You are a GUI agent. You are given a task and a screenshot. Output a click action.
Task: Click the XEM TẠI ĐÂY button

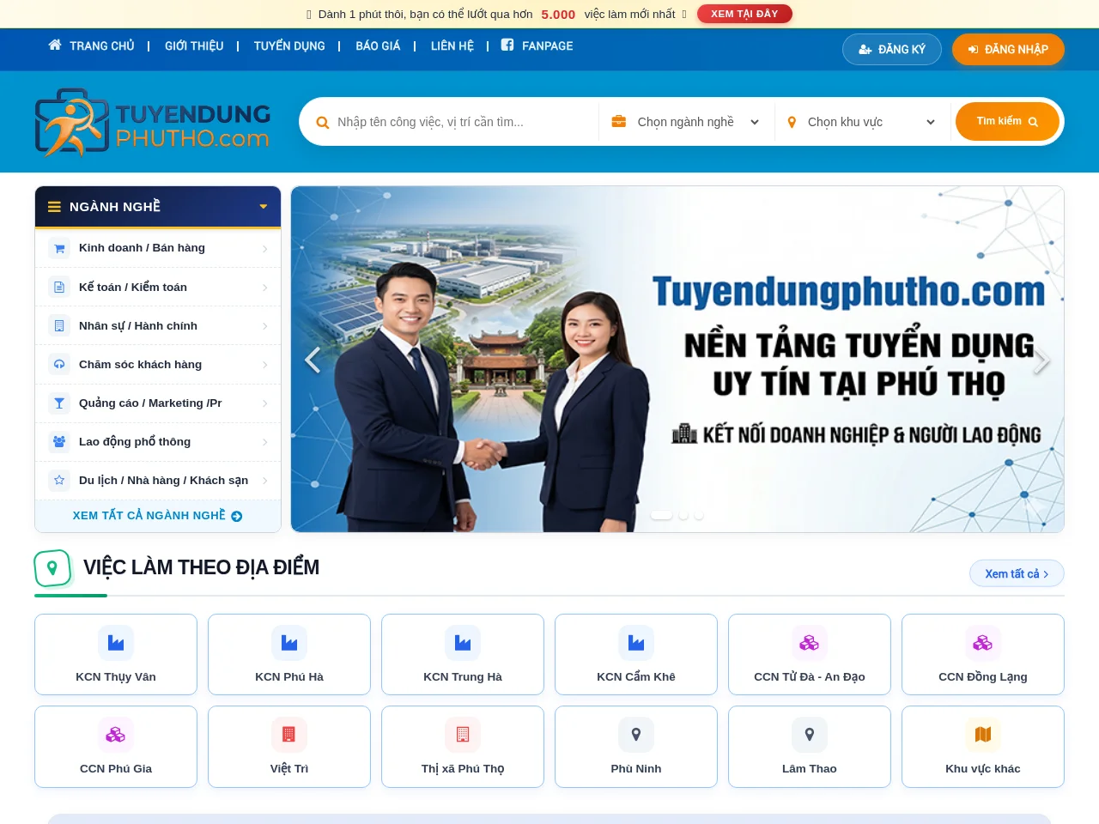[744, 14]
